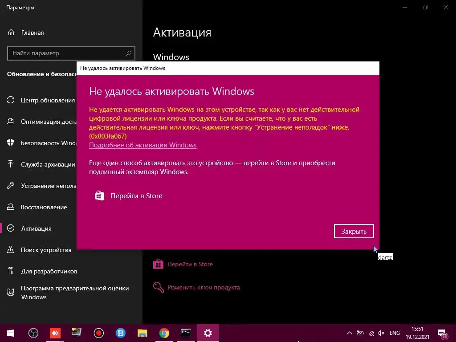Click the delivery optimization icon
Image resolution: width=456 pixels, height=342 pixels.
point(11,121)
